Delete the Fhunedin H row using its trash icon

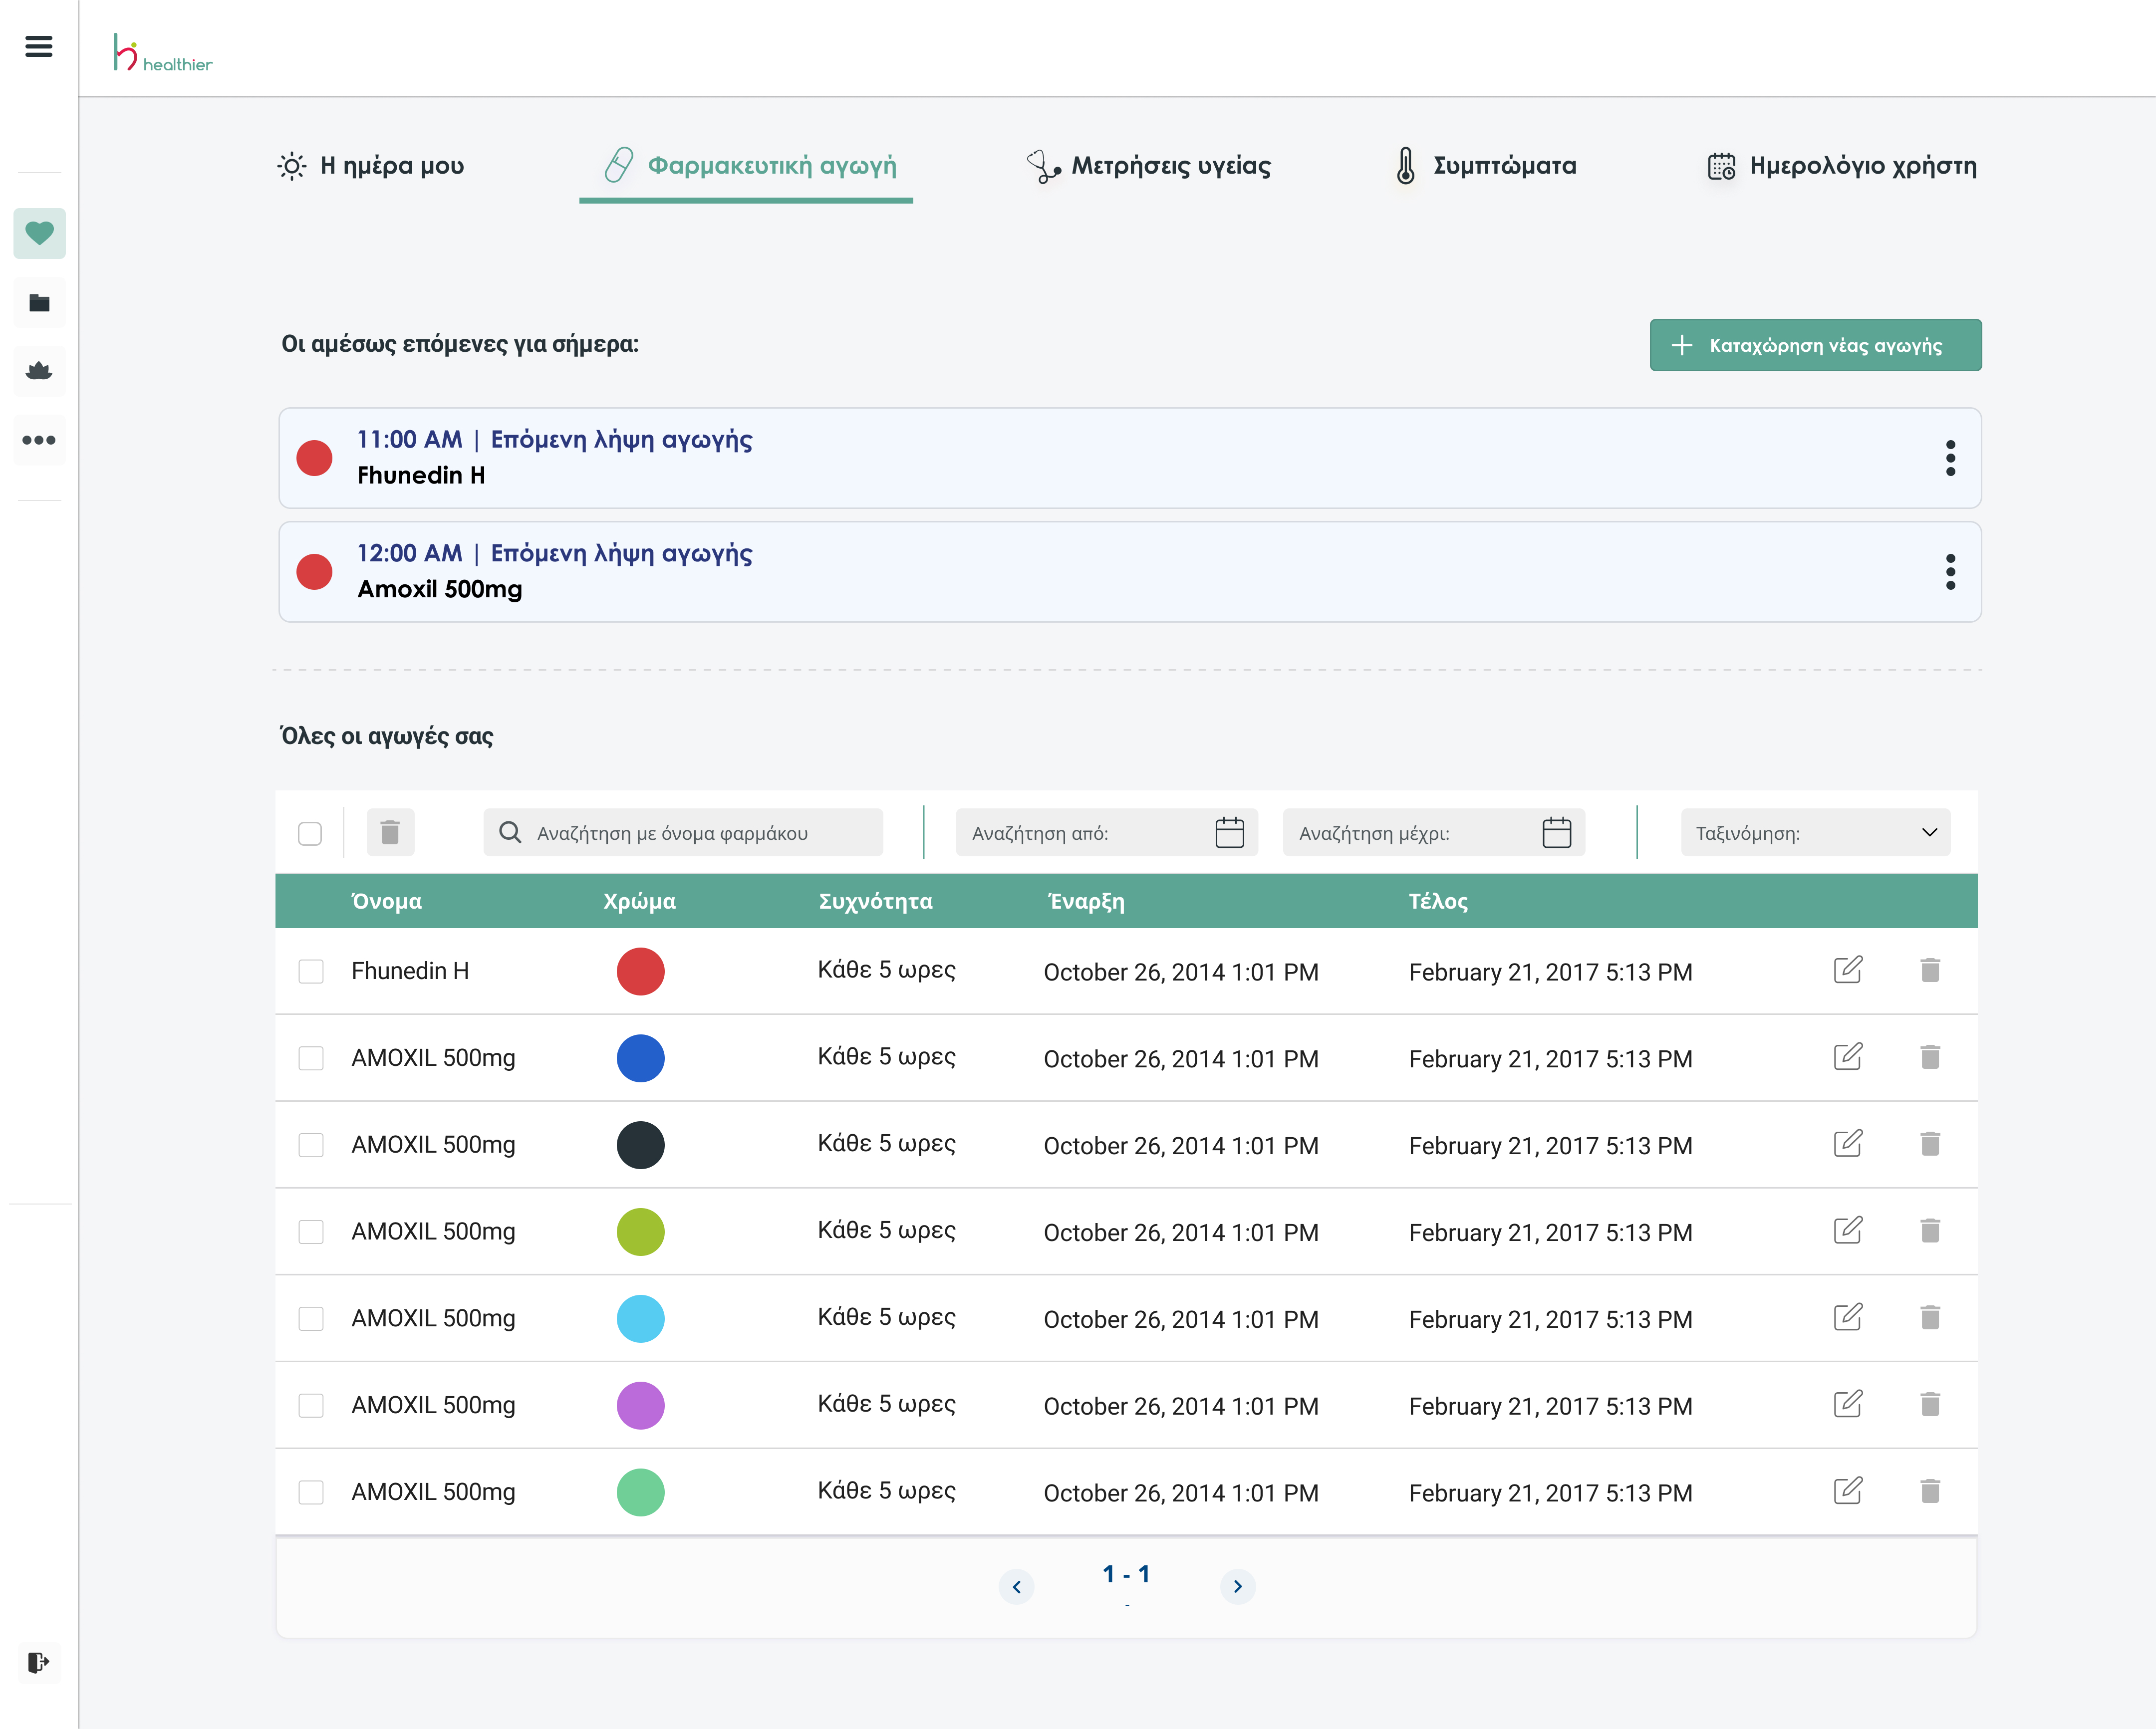coord(1929,970)
